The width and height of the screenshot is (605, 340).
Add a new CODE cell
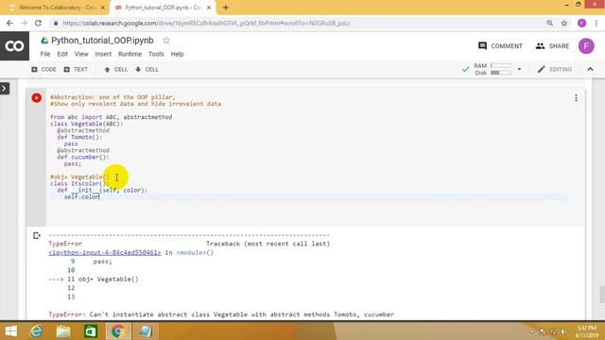point(43,69)
